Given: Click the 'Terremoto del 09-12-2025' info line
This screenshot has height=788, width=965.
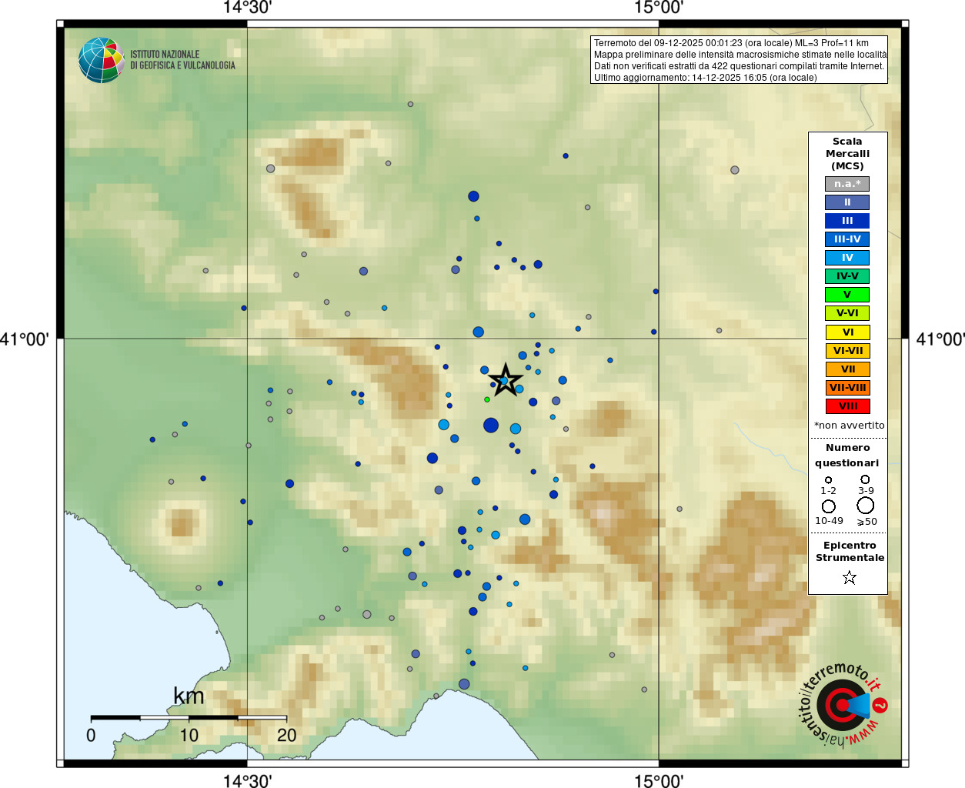Looking at the screenshot, I should (731, 43).
